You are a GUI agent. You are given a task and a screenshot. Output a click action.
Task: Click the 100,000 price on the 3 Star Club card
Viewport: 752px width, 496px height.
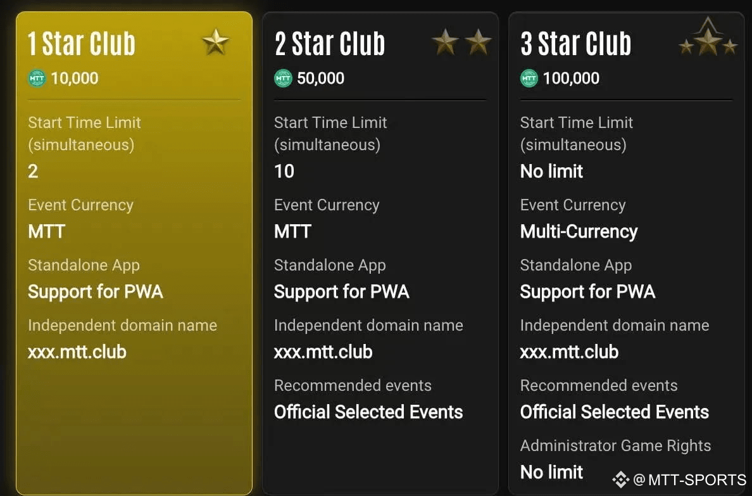click(571, 79)
